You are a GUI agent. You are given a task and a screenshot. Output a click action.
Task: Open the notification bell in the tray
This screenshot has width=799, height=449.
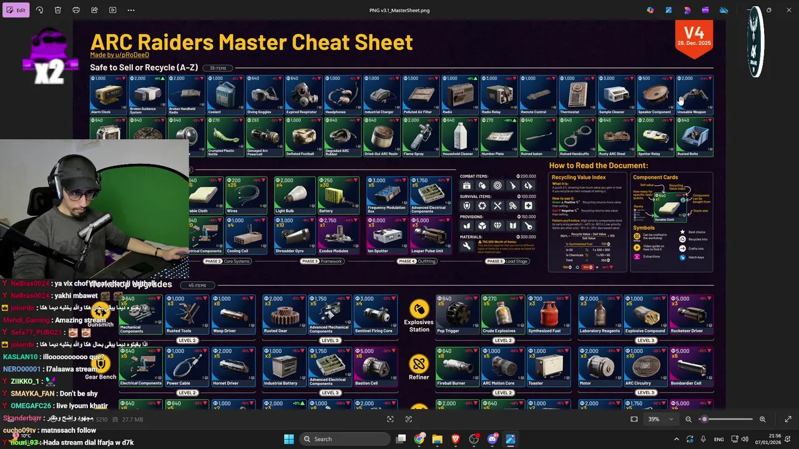tap(789, 439)
